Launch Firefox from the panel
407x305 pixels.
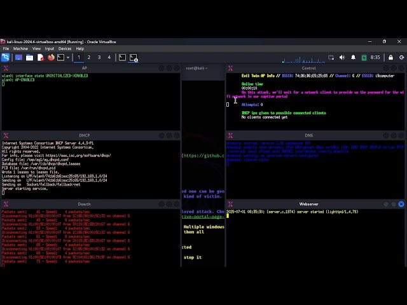tap(51, 57)
